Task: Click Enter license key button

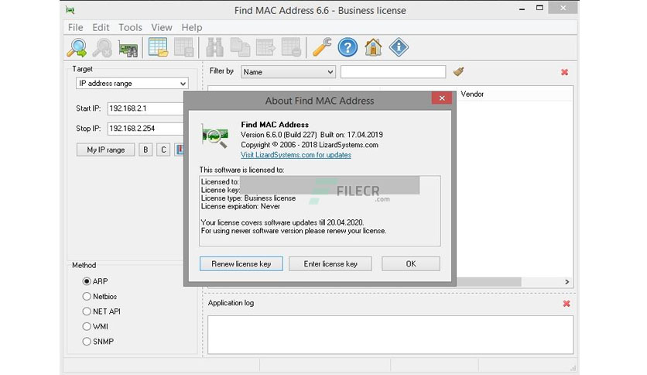Action: point(330,264)
